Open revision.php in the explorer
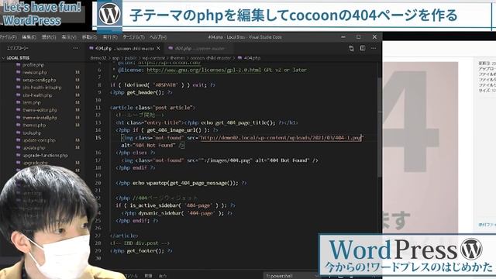The width and height of the screenshot is (496, 279). pos(34,72)
